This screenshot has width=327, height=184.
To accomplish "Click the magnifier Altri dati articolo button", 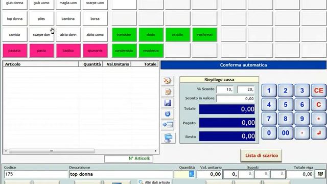I will [x=155, y=182].
